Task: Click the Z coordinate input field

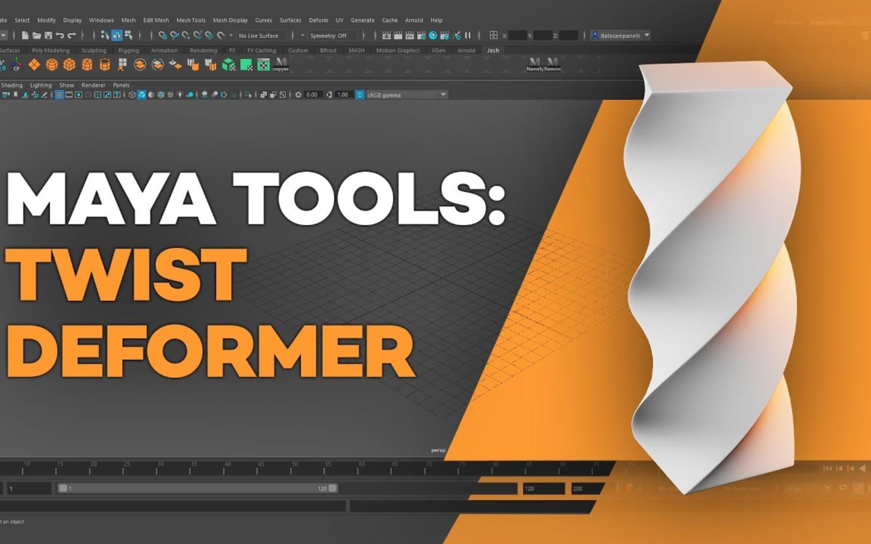Action: click(x=569, y=35)
